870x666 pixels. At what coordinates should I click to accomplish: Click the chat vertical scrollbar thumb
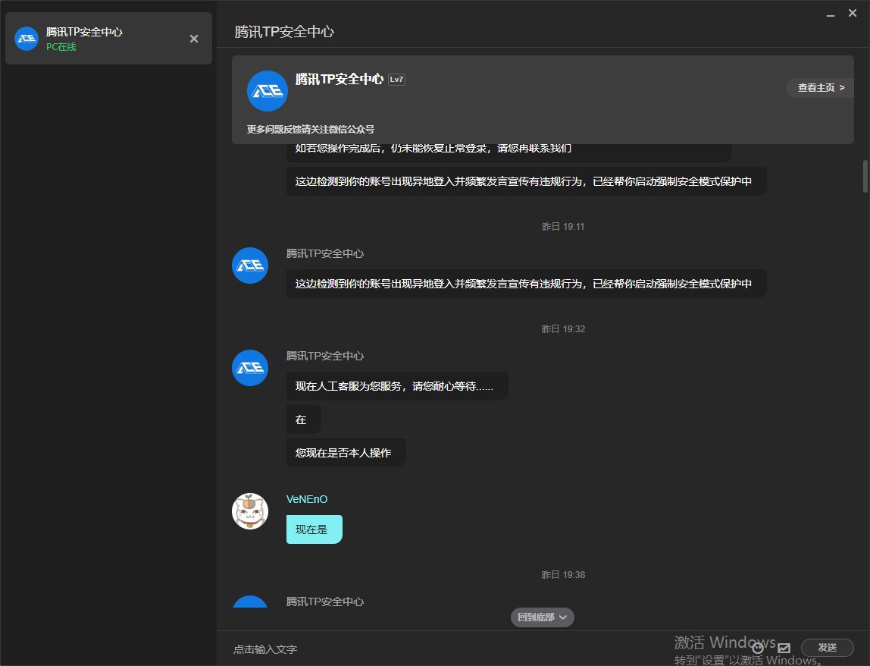[x=865, y=176]
